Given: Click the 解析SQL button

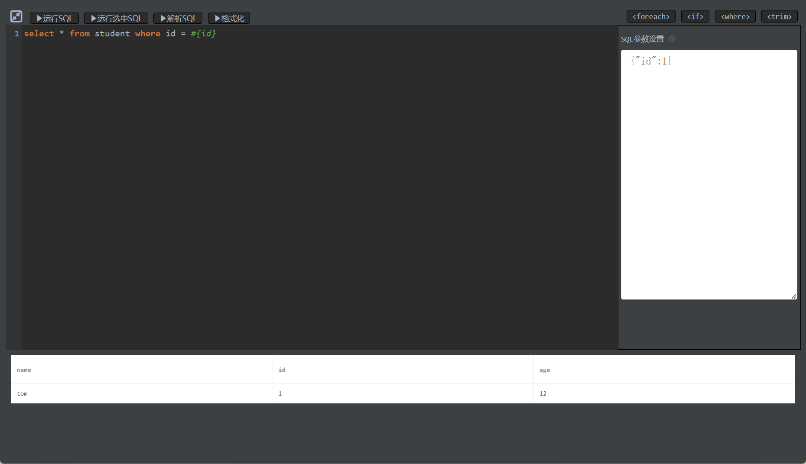Looking at the screenshot, I should click(178, 18).
